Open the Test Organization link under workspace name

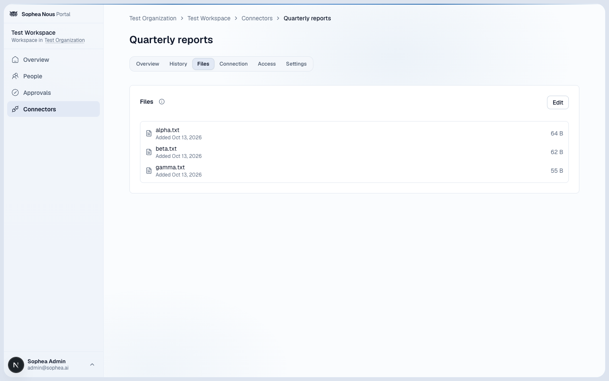pos(65,40)
